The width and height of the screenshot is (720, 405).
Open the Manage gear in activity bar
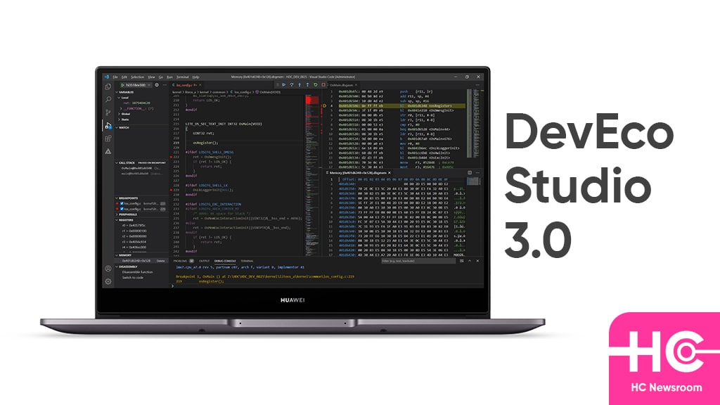coord(108,281)
